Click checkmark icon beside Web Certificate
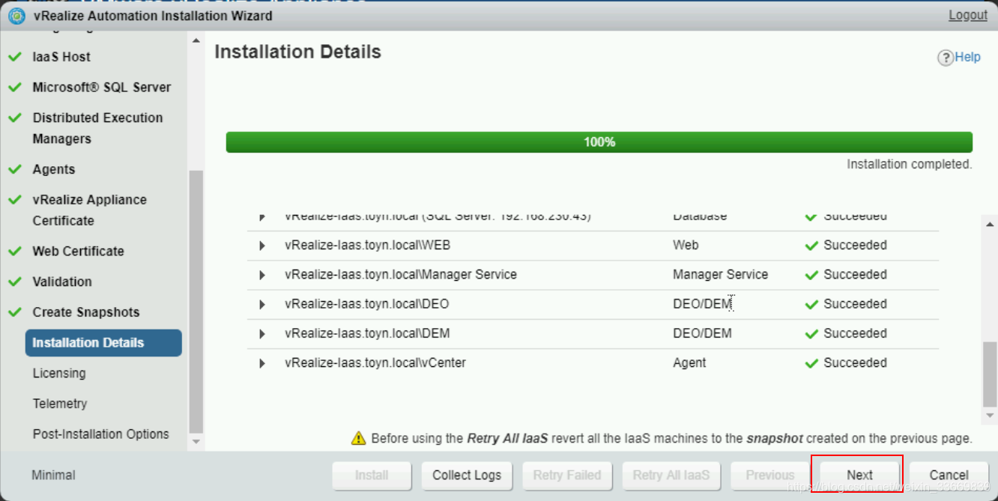Viewport: 998px width, 501px height. pyautogui.click(x=15, y=252)
